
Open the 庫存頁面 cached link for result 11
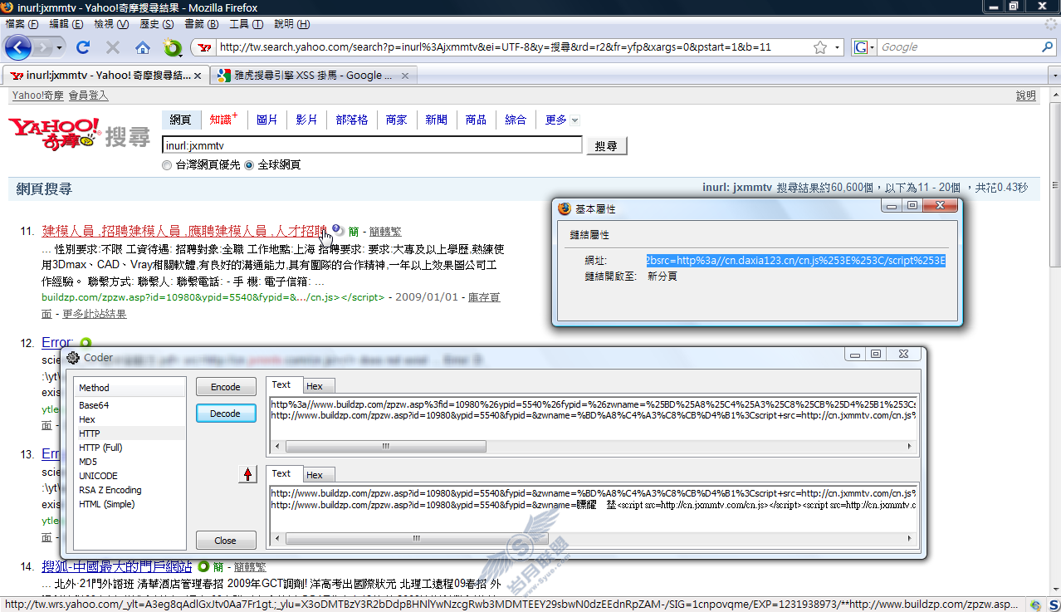pos(484,297)
